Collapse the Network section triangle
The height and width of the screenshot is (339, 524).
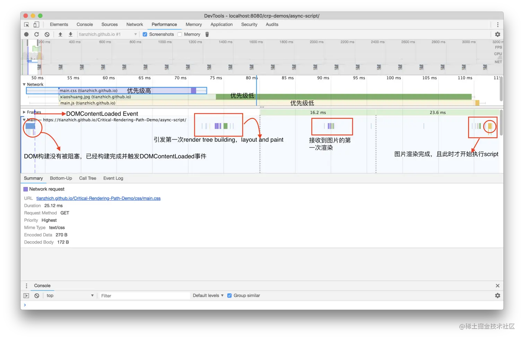(x=24, y=84)
